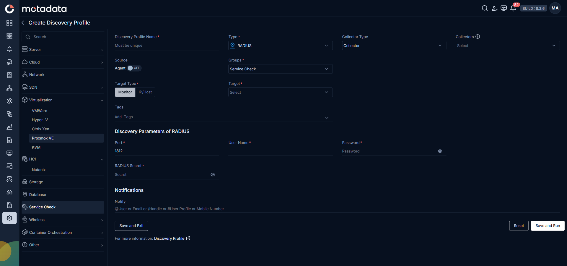This screenshot has height=266, width=567.
Task: Click the Server category icon
Action: 25,49
